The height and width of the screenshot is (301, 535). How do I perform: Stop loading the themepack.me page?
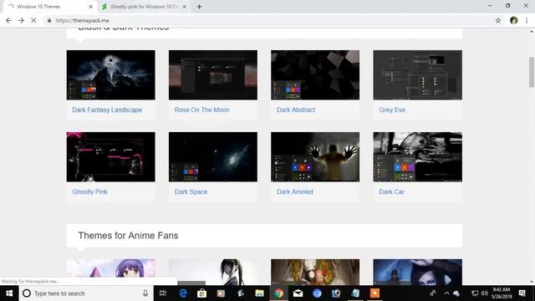coord(33,20)
